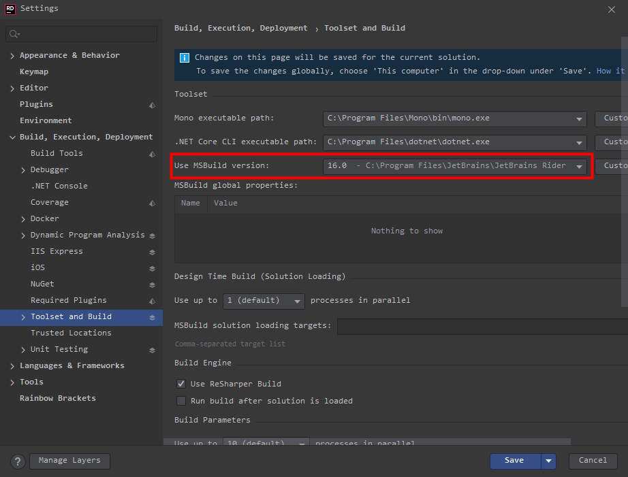Open Plugins settings page
Viewport: 628px width, 477px height.
(x=37, y=104)
